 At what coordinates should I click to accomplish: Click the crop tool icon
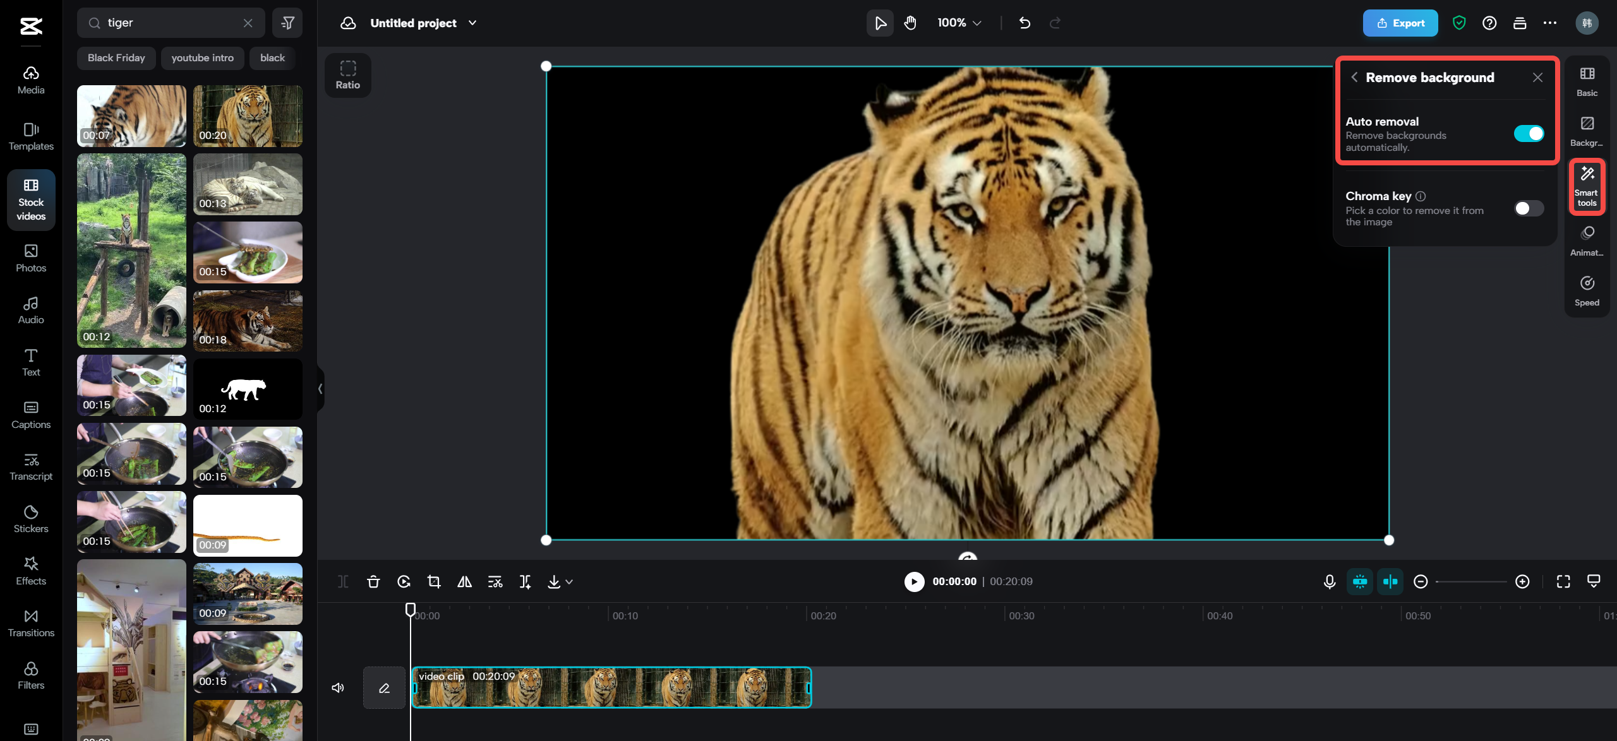pos(434,581)
